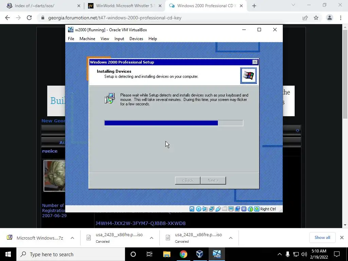This screenshot has height=261, width=348.
Task: Open the Windows Start menu
Action: (8, 254)
